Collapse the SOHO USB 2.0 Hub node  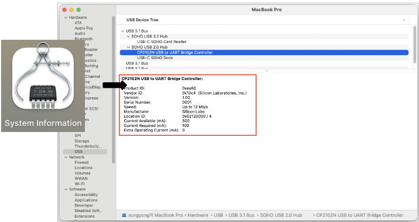tap(128, 47)
